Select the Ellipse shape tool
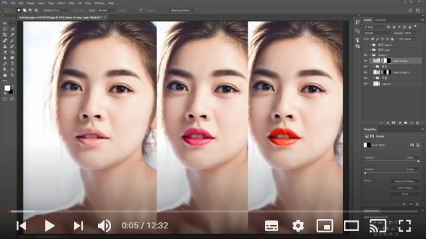 point(12,69)
